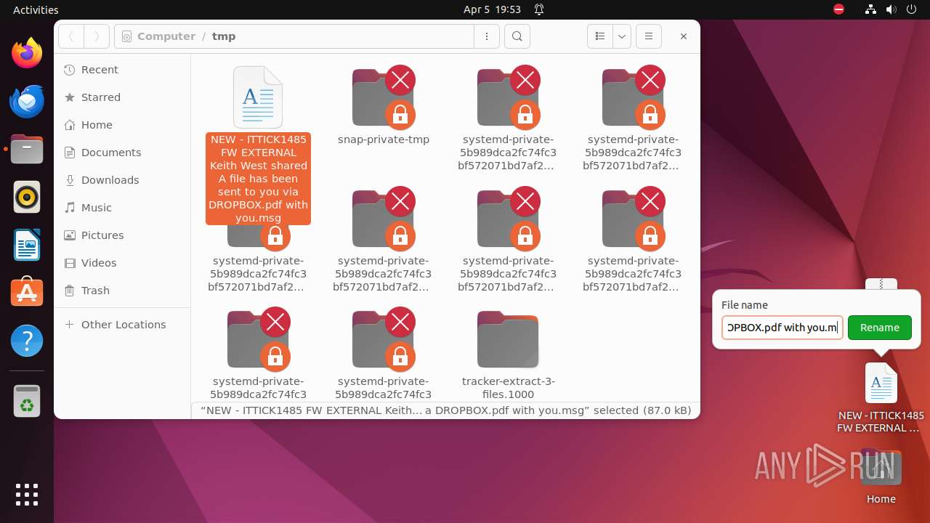The width and height of the screenshot is (930, 523).
Task: Open the clock and calendar menu
Action: tap(492, 9)
